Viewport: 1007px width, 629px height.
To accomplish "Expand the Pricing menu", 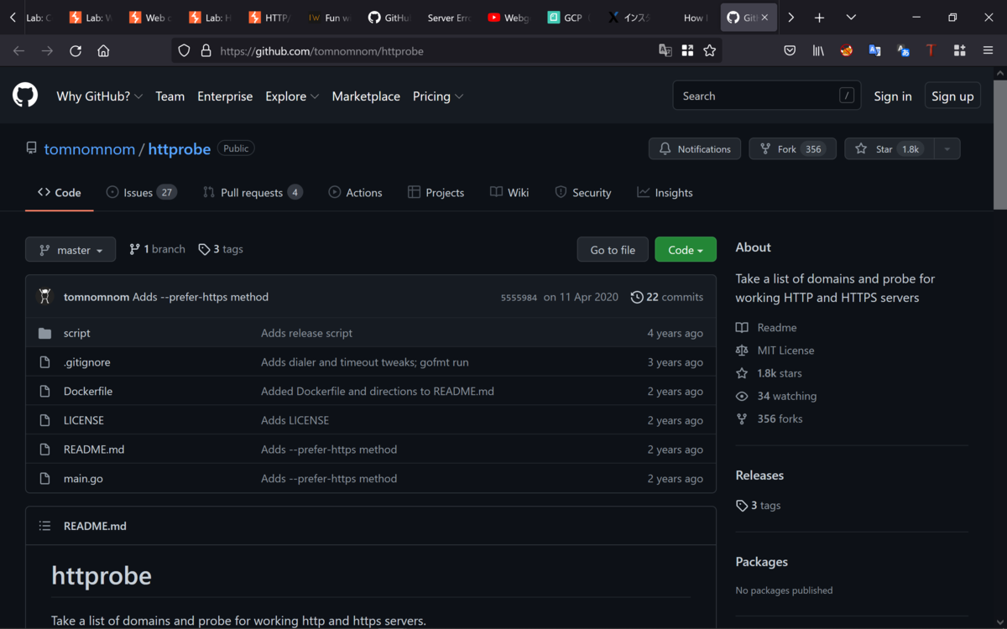I will point(438,96).
